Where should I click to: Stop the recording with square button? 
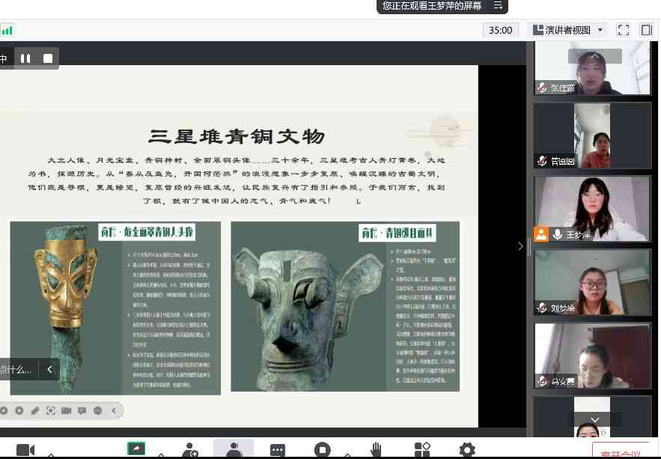48,58
